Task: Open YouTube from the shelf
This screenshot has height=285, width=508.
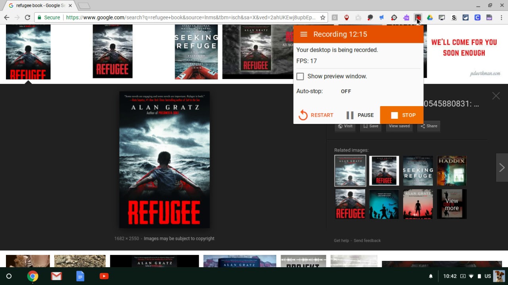Action: point(104,276)
